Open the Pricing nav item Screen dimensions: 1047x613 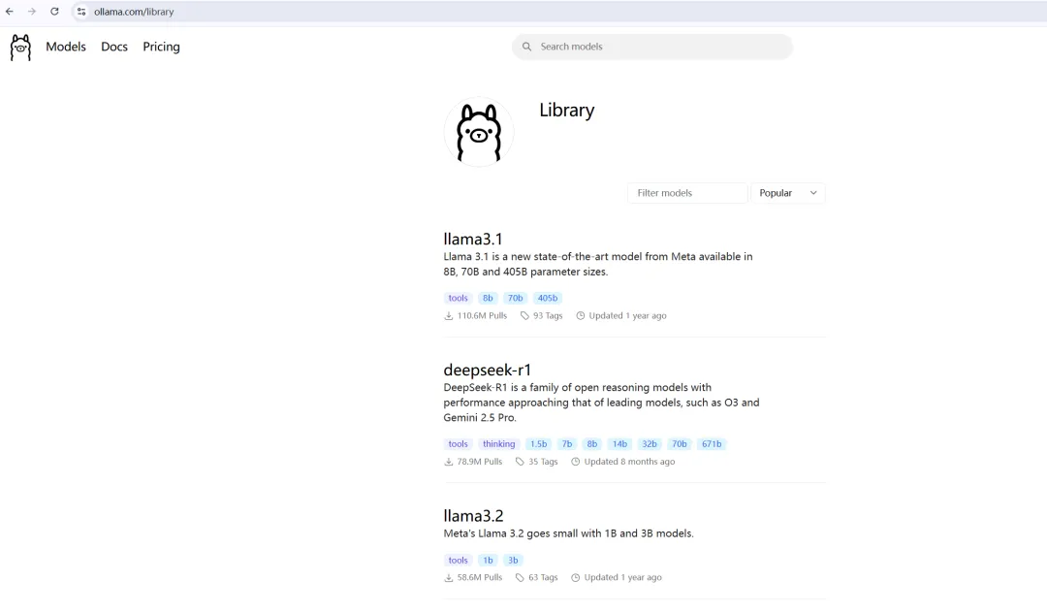point(161,47)
